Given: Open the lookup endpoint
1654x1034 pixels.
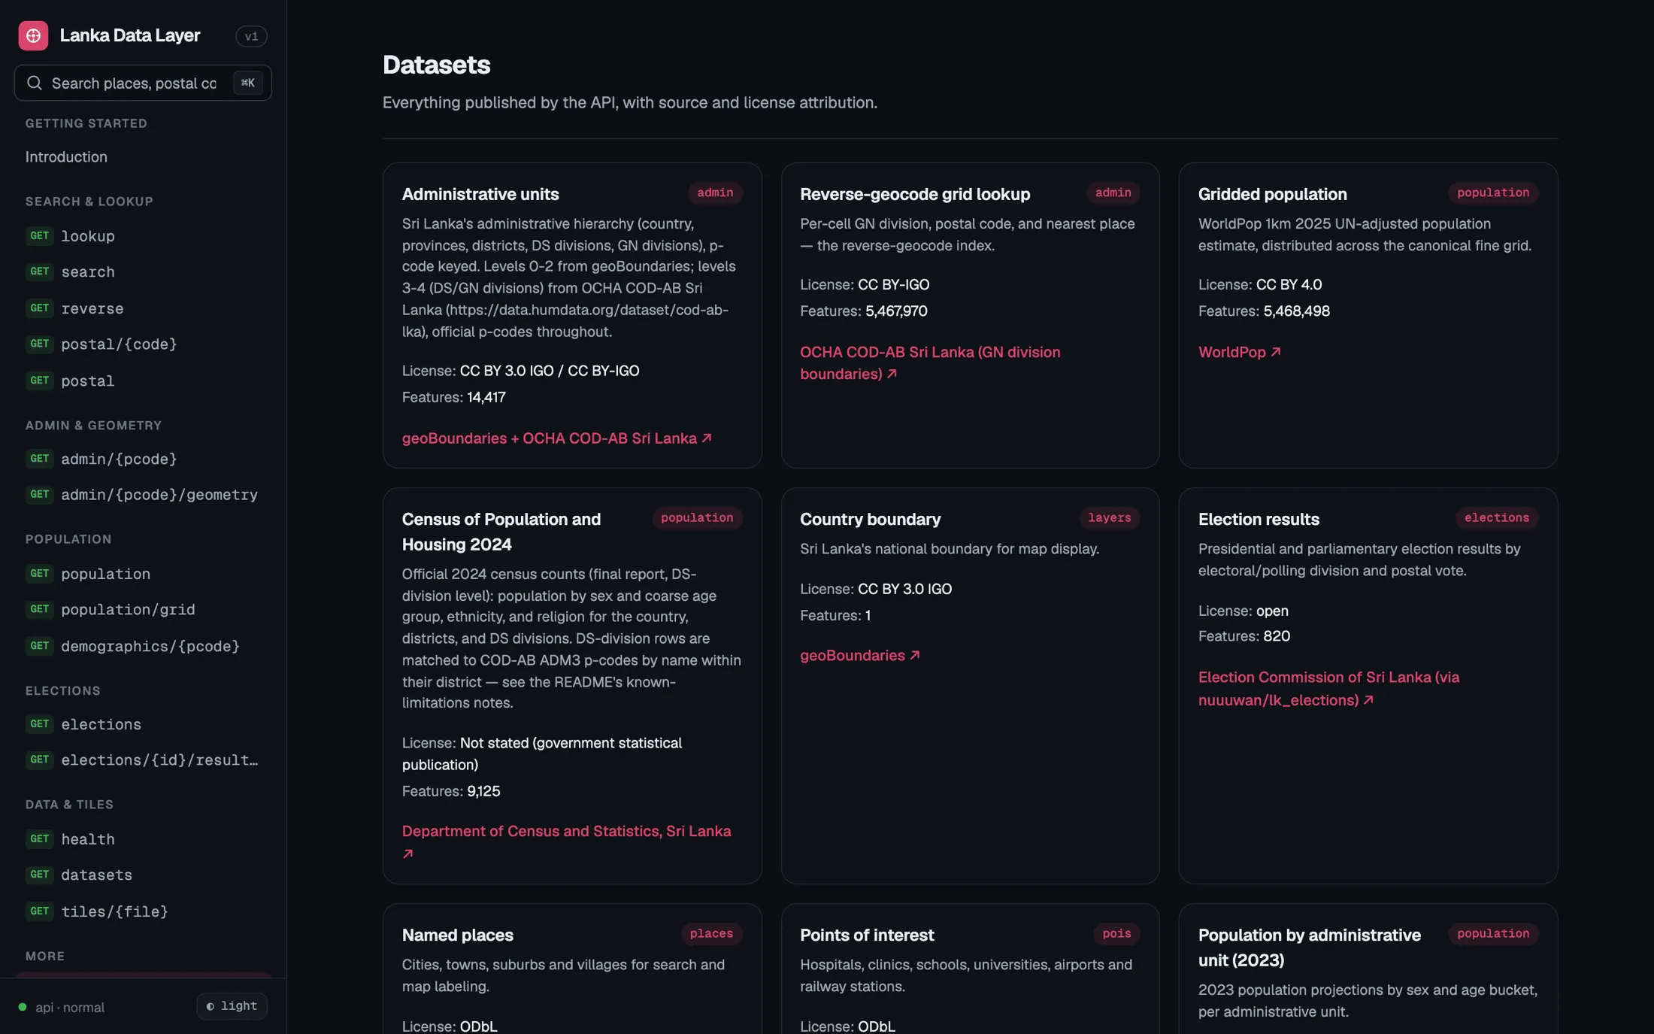Looking at the screenshot, I should pos(143,236).
